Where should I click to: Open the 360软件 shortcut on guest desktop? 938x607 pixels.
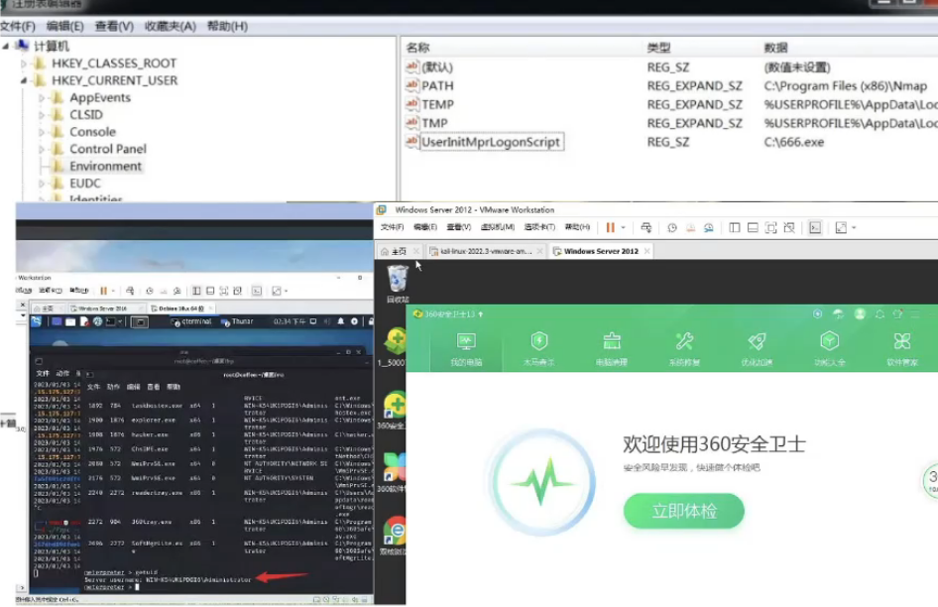tap(393, 473)
